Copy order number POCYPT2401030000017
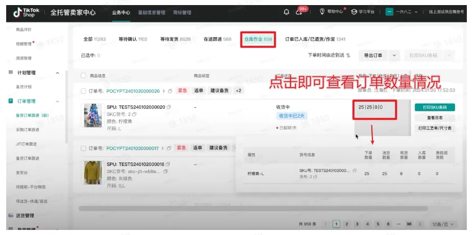The height and width of the screenshot is (235, 473). (x=169, y=148)
